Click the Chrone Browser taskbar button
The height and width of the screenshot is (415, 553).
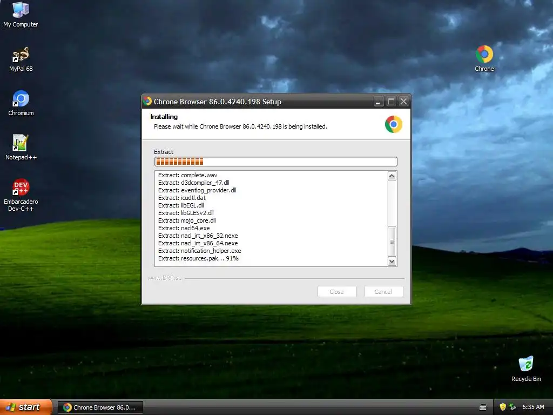[100, 407]
